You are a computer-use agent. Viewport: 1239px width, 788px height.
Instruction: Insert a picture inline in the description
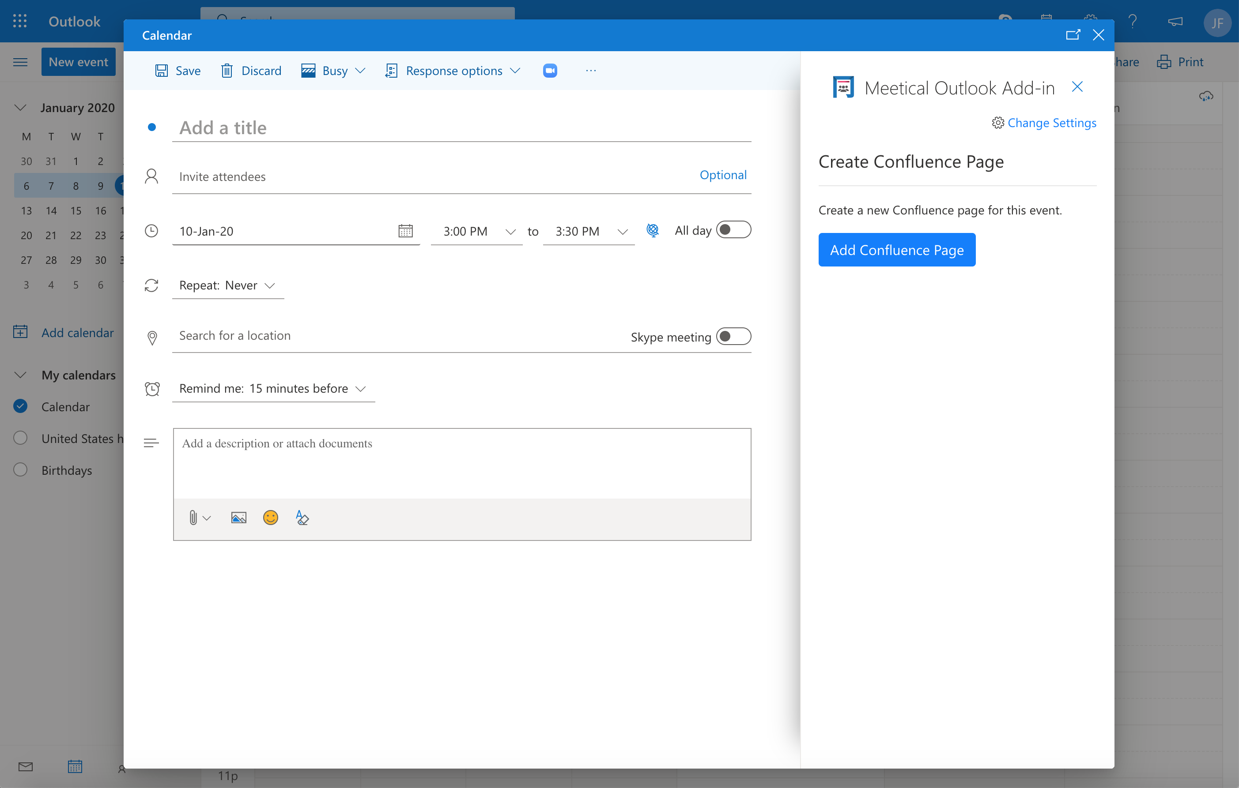(x=239, y=517)
